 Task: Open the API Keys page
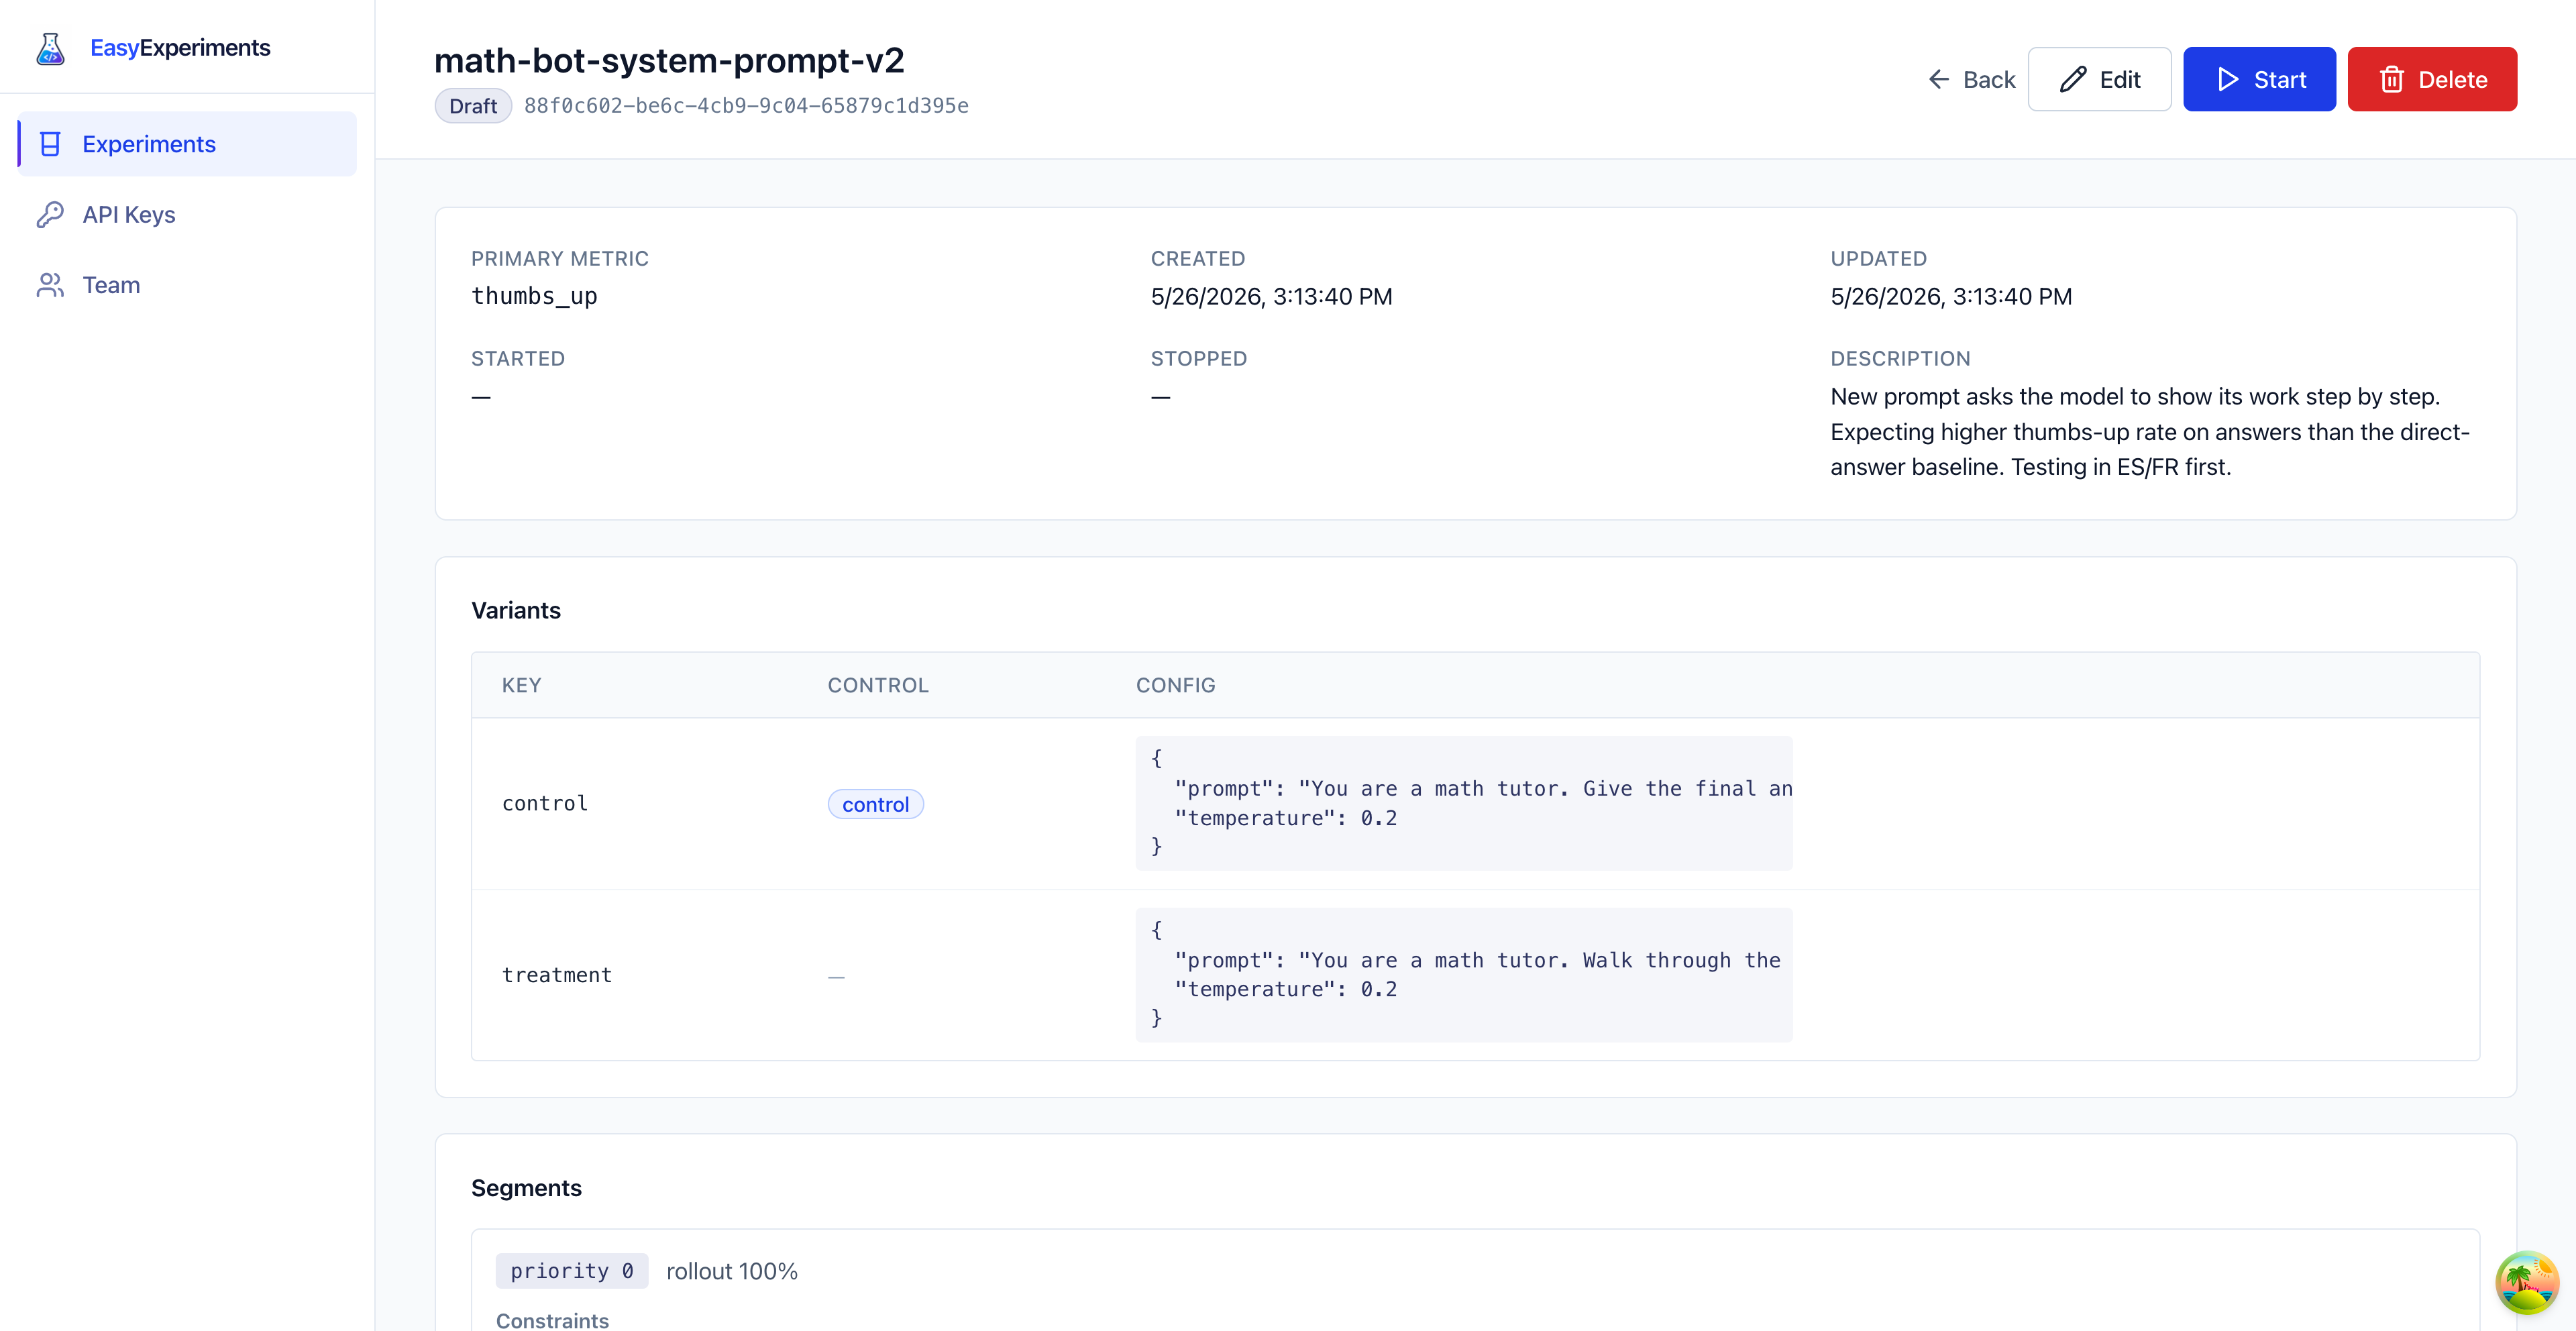click(x=187, y=214)
